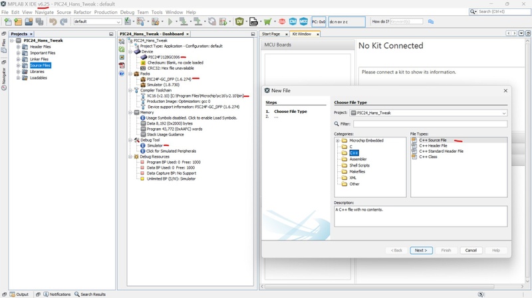Click the Set Project Configuration icon
The width and height of the screenshot is (532, 298).
[x=128, y=22]
